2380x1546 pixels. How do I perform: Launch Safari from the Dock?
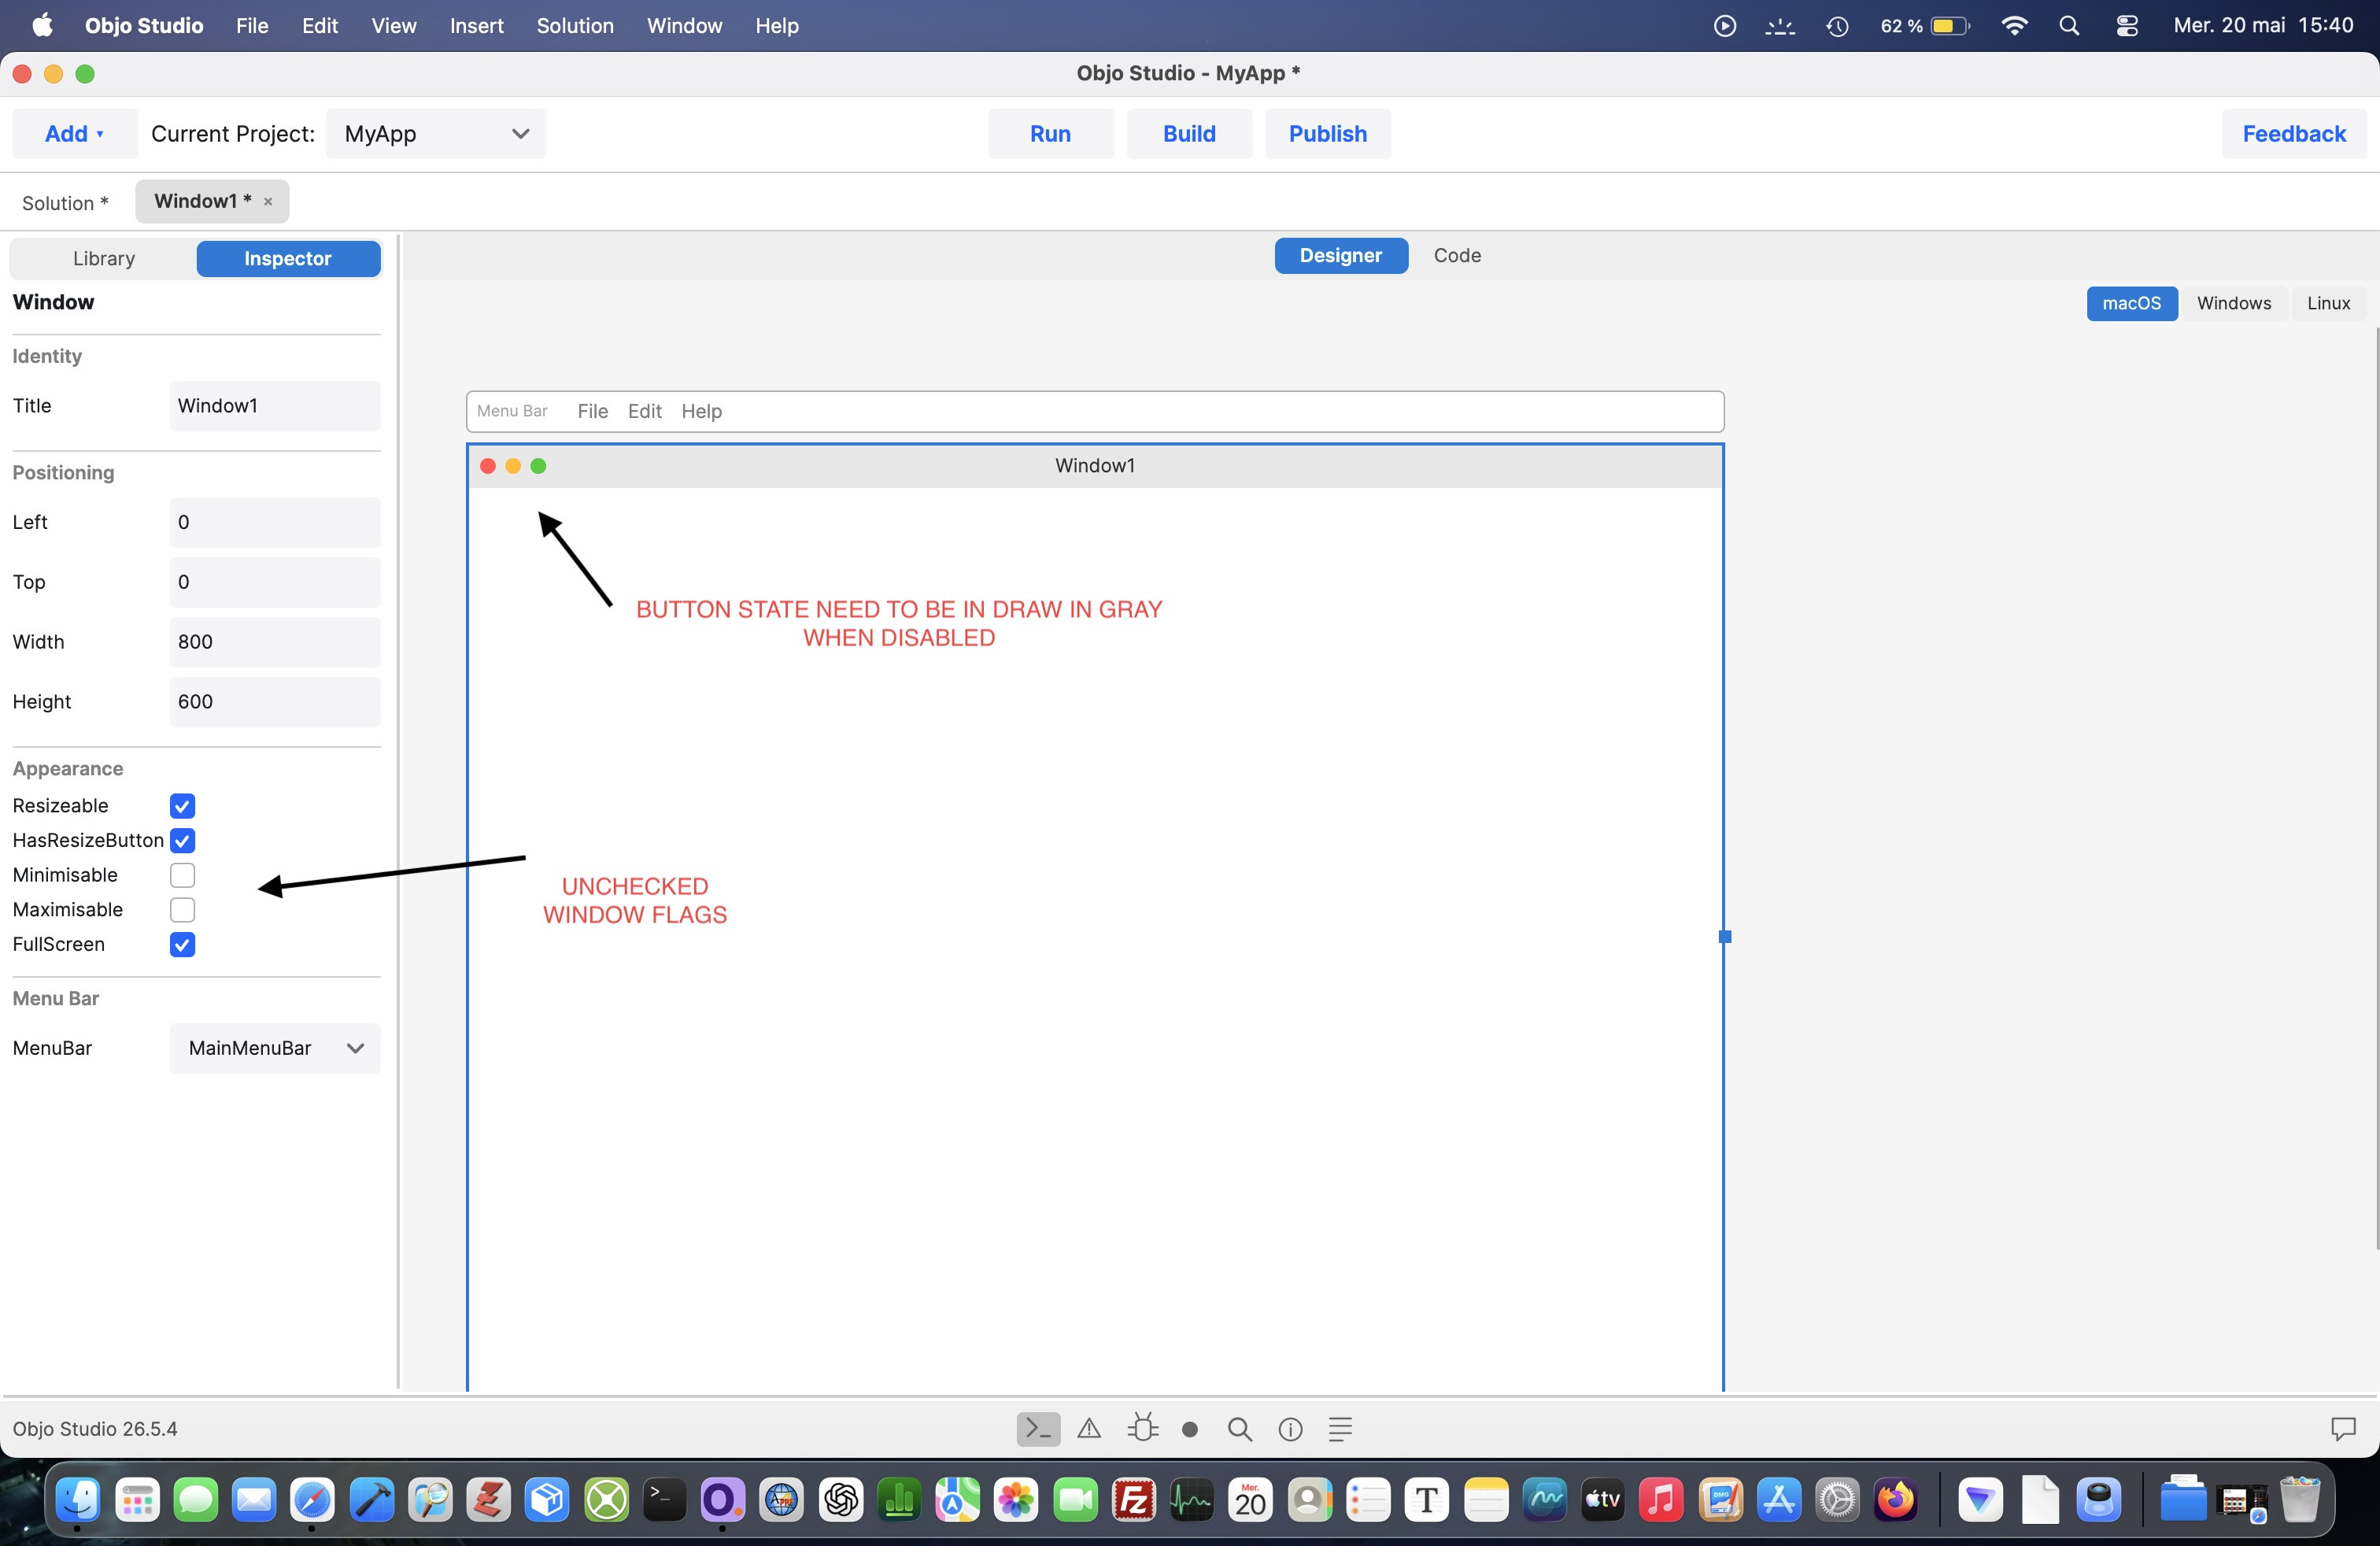[312, 1500]
